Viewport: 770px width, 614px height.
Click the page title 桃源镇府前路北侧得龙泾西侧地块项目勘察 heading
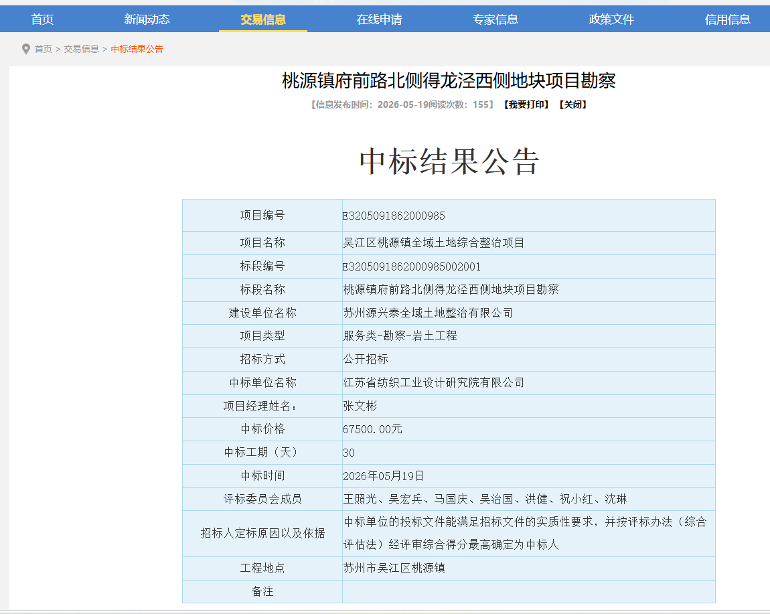click(x=449, y=80)
